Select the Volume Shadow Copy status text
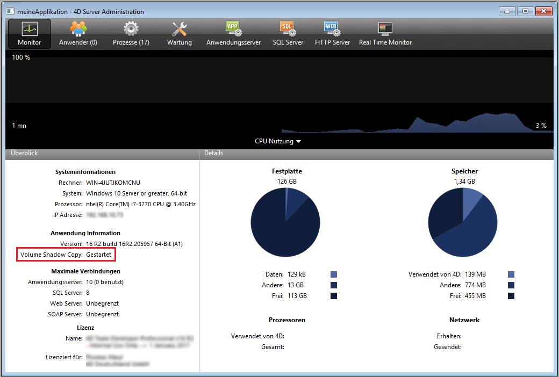This screenshot has width=559, height=377. [x=98, y=255]
